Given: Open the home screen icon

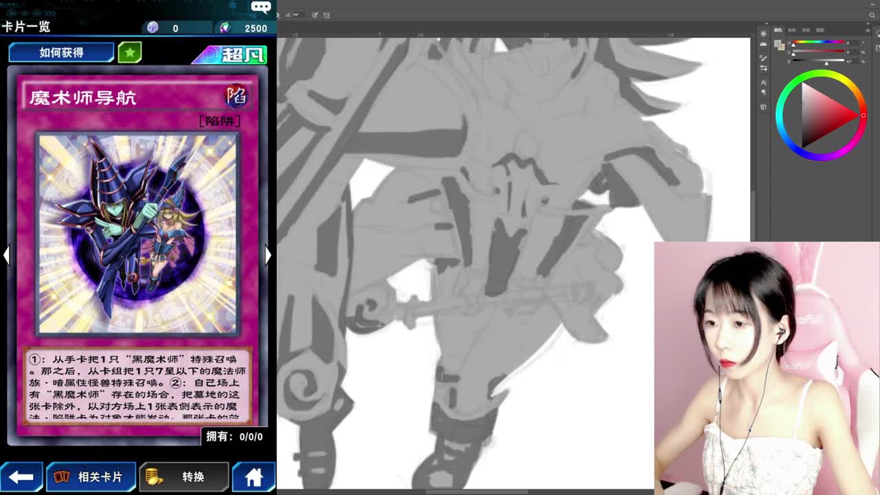Looking at the screenshot, I should tap(254, 476).
